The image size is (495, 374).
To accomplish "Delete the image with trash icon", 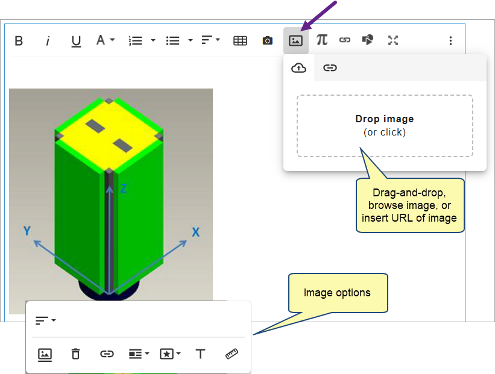I will click(75, 354).
